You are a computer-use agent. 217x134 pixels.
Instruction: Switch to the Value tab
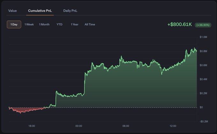click(x=12, y=11)
